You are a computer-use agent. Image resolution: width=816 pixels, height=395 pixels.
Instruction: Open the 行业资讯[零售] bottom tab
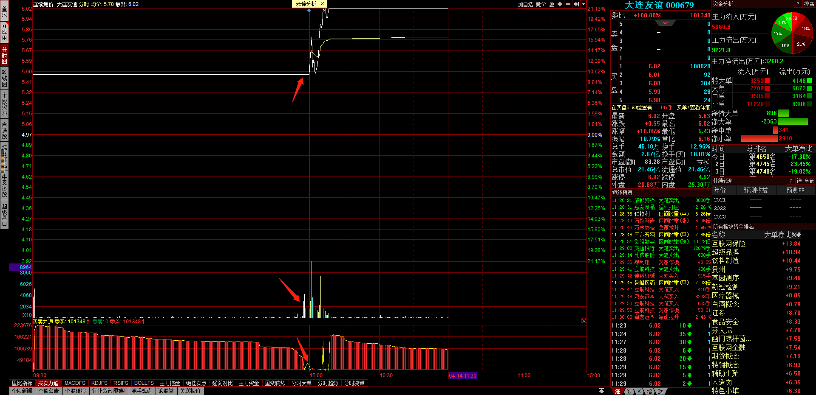click(109, 391)
